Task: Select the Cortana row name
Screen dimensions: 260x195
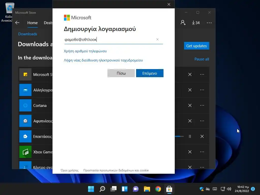Action: (40, 105)
